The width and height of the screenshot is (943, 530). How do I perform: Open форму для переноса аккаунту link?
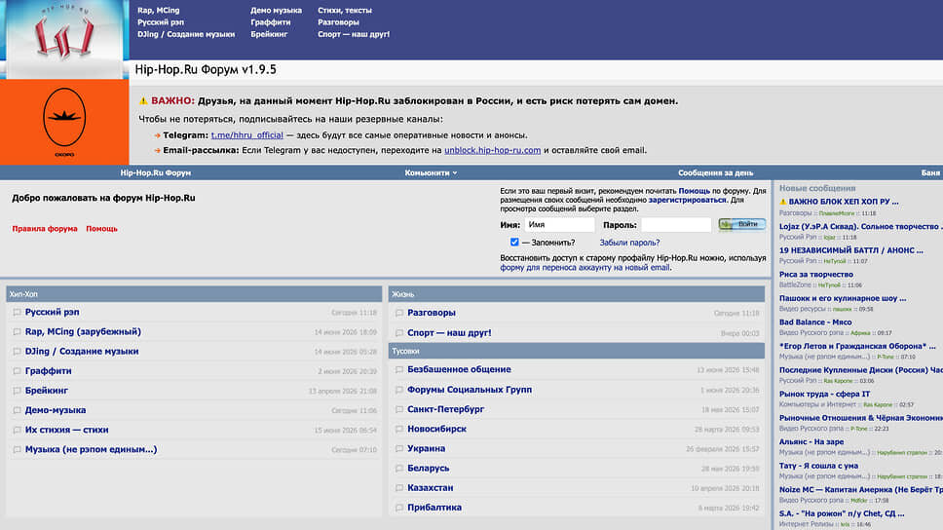(585, 268)
